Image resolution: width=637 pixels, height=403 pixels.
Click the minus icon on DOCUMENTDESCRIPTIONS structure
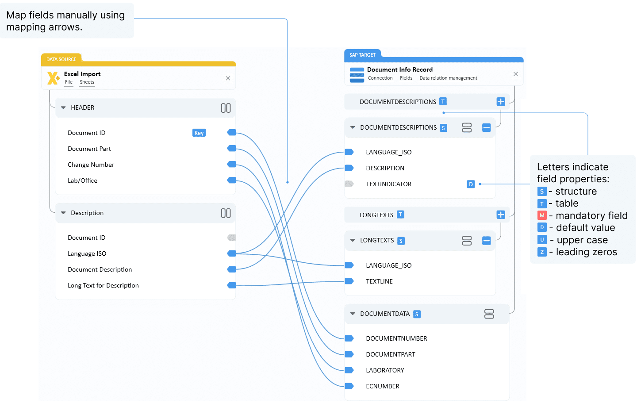click(486, 128)
